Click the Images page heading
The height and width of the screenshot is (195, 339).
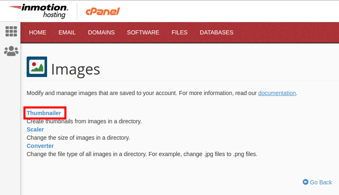pyautogui.click(x=75, y=69)
